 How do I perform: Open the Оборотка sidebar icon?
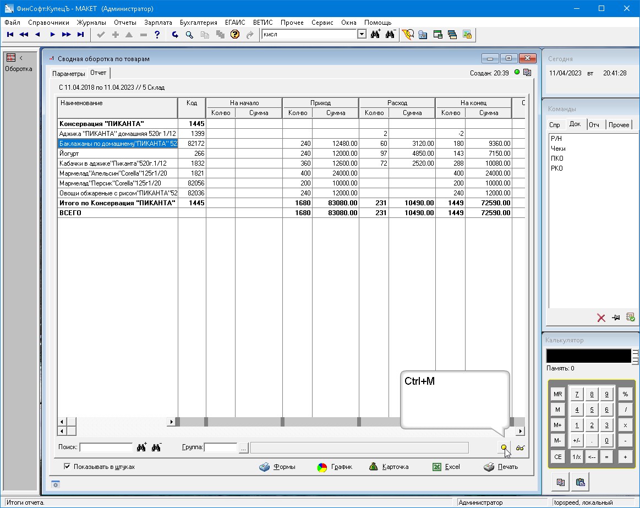pos(11,58)
